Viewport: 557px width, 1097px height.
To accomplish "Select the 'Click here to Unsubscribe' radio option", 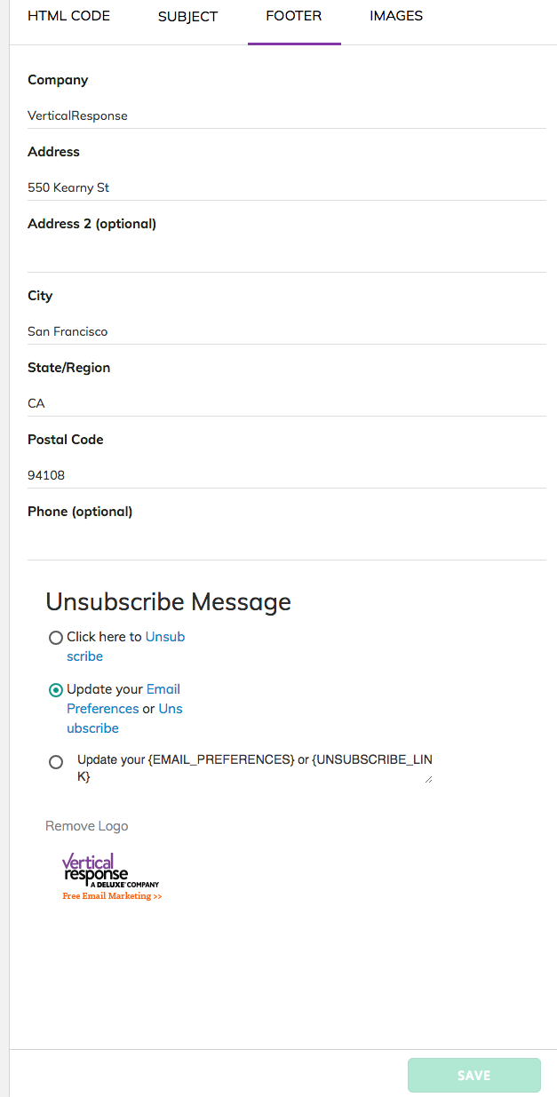I will 56,638.
